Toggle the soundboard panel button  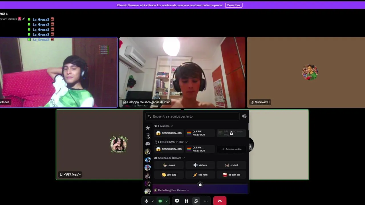(x=196, y=201)
